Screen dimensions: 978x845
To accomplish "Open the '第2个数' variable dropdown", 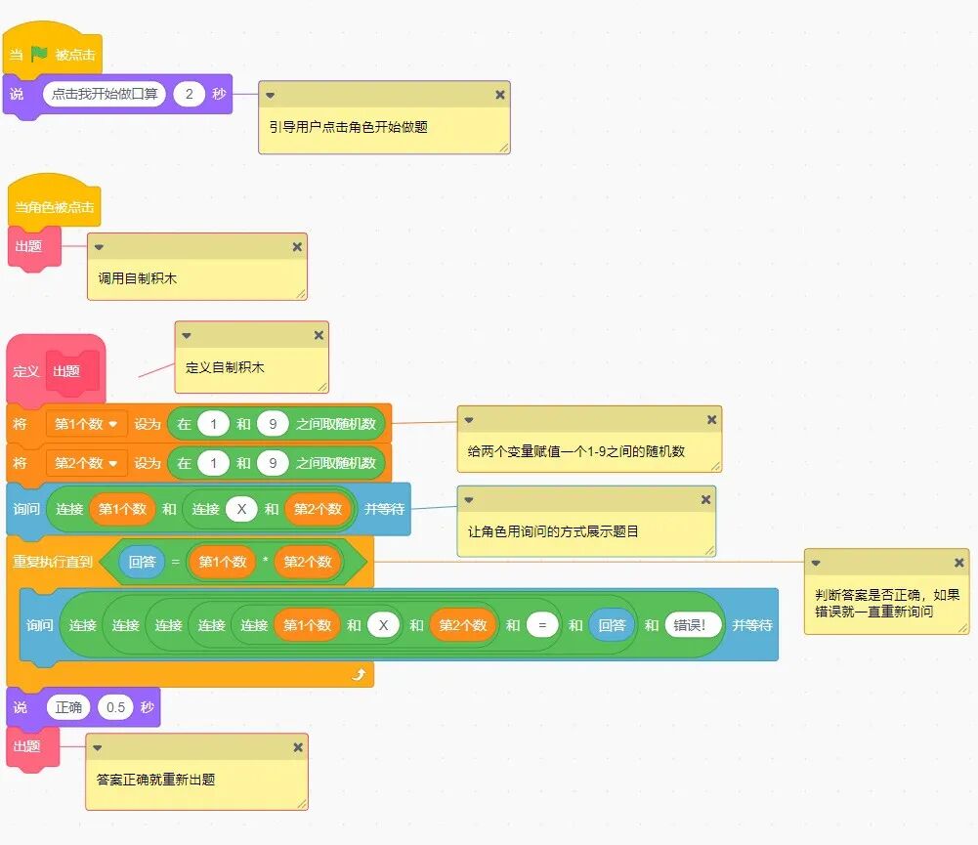I will [x=112, y=463].
